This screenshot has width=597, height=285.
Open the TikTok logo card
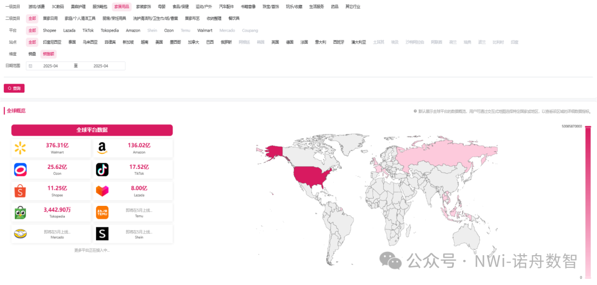[x=102, y=169]
